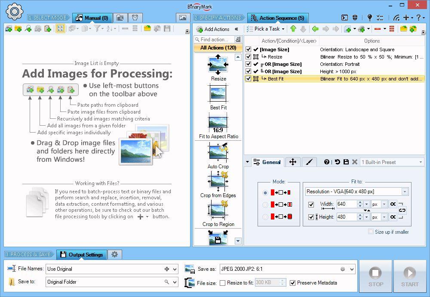Screen dimensions: 430x297
Task: Open the Fit to resolution dropdown
Action: point(404,192)
